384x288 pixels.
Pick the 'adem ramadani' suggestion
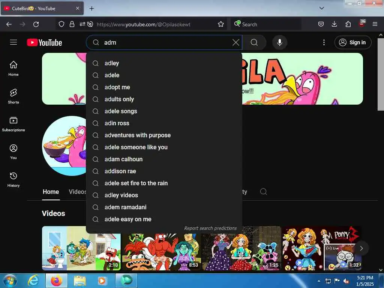[x=164, y=207]
